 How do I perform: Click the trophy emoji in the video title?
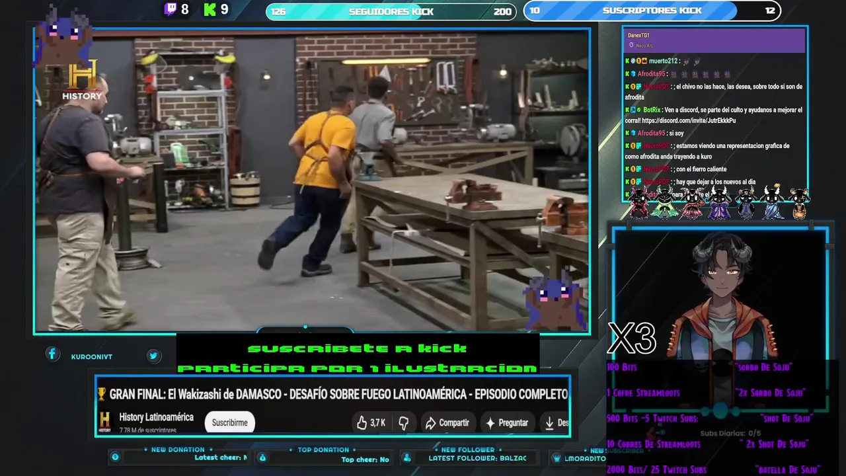[x=101, y=394]
